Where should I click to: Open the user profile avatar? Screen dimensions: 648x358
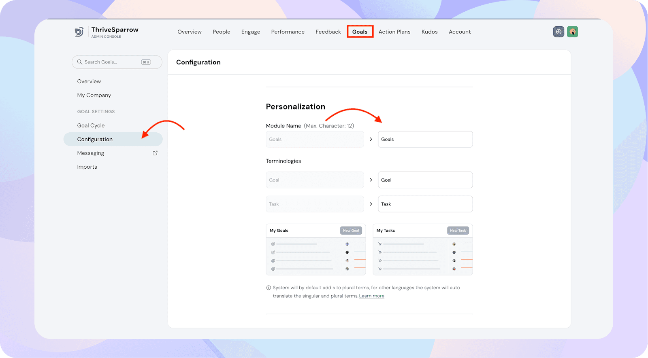(x=572, y=32)
